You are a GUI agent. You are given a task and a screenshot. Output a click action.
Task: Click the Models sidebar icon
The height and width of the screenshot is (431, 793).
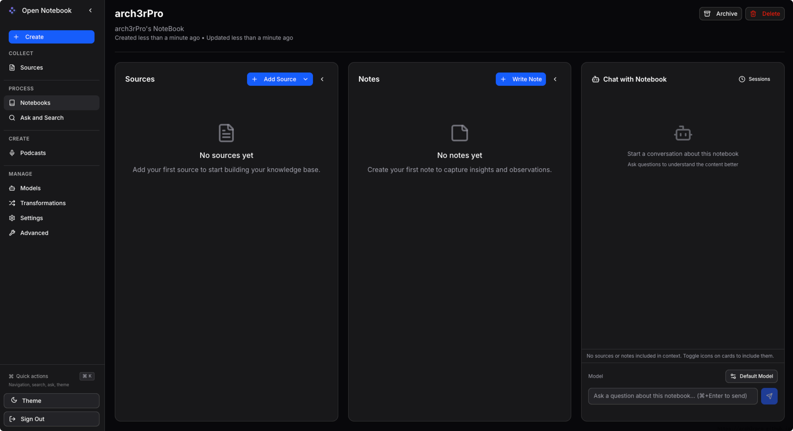click(x=12, y=188)
